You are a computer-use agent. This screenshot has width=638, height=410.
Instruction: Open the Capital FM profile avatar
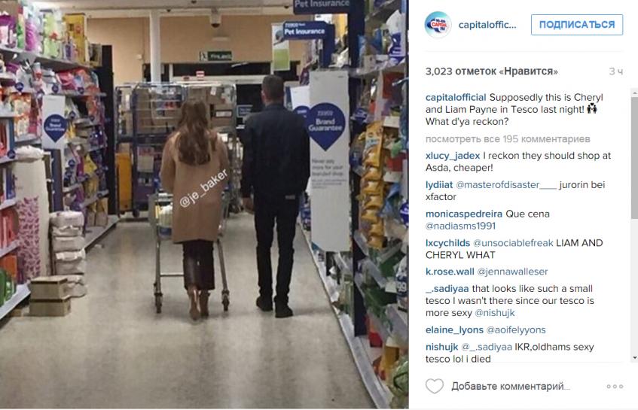(x=438, y=25)
